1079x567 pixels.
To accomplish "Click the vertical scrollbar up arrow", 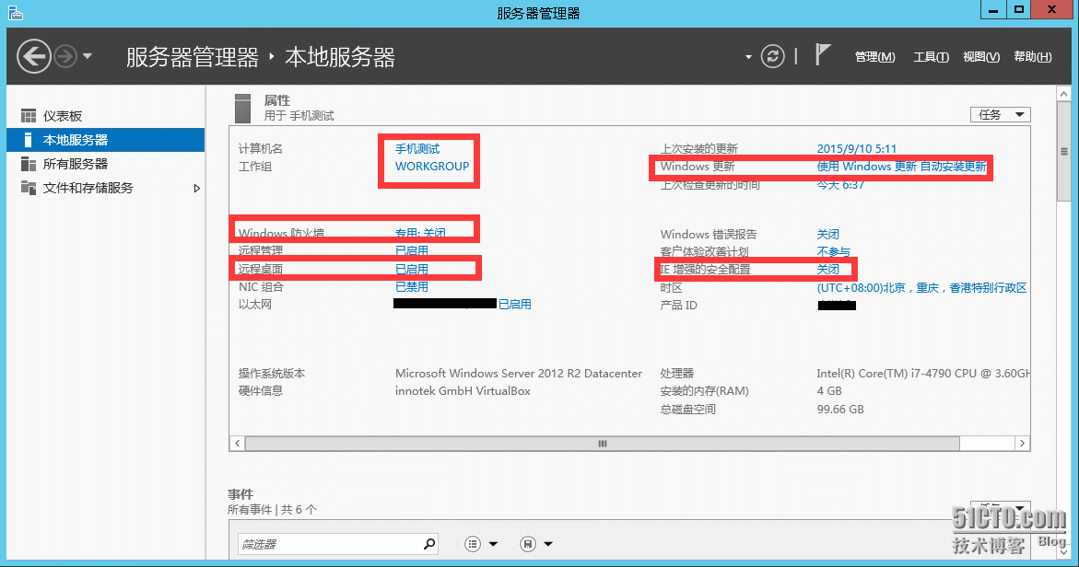I will click(x=1064, y=94).
